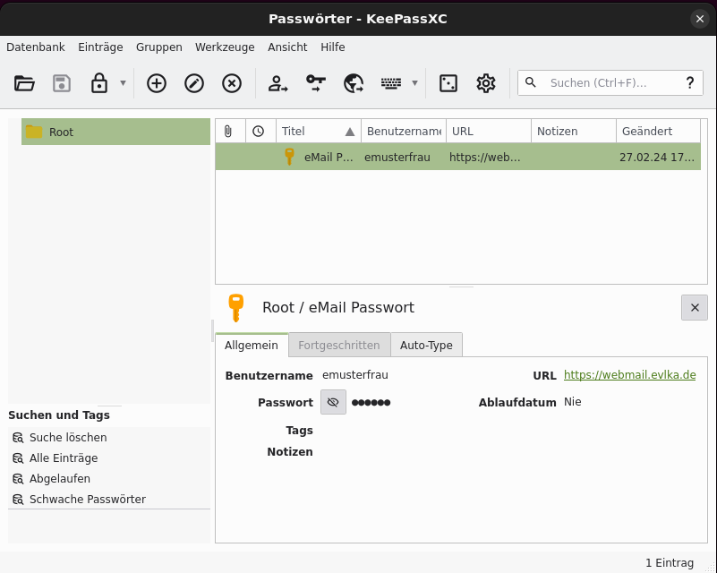
Task: Focus the Suchen (Ctrl+F) search field
Action: (x=610, y=82)
